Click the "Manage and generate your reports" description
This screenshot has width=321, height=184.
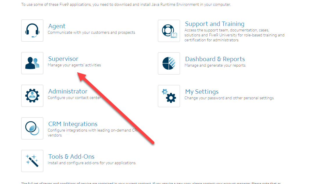pyautogui.click(x=215, y=66)
